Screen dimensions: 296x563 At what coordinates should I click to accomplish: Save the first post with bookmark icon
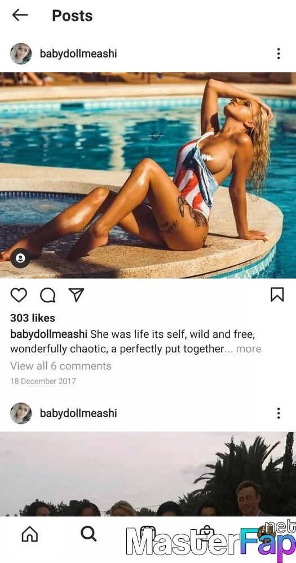277,294
